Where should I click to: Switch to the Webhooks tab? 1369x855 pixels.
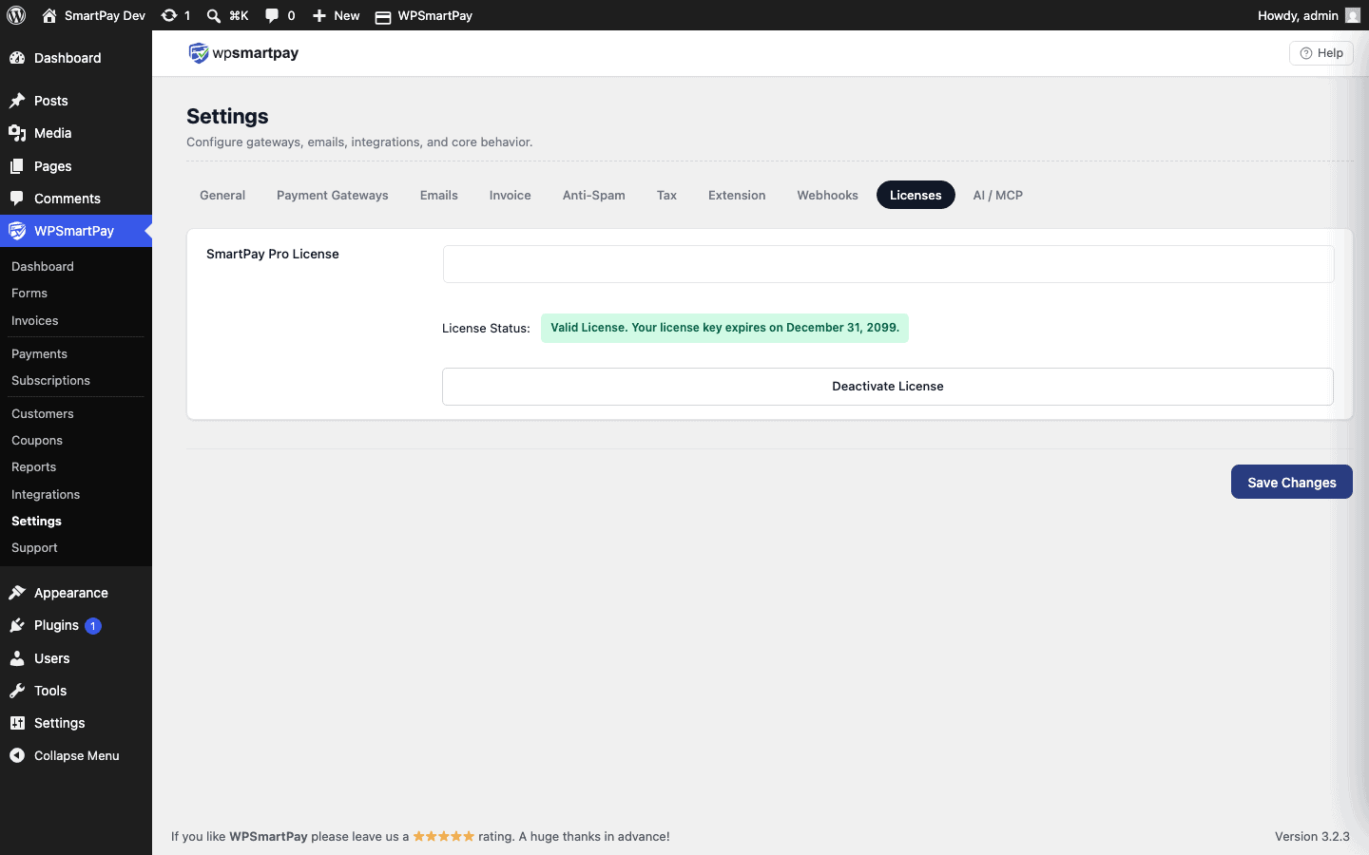pos(828,195)
